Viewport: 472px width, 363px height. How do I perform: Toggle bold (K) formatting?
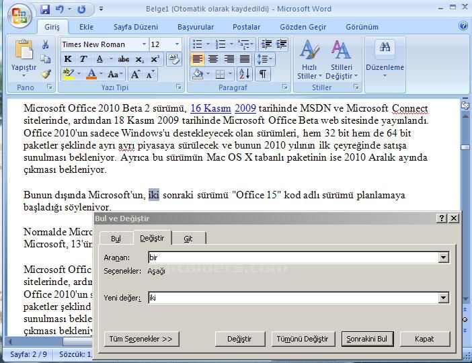[x=68, y=59]
